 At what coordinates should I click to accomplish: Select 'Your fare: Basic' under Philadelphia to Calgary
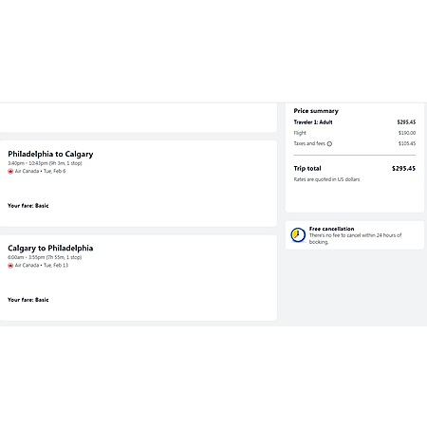28,206
